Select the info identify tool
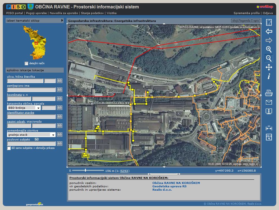 click(269, 76)
